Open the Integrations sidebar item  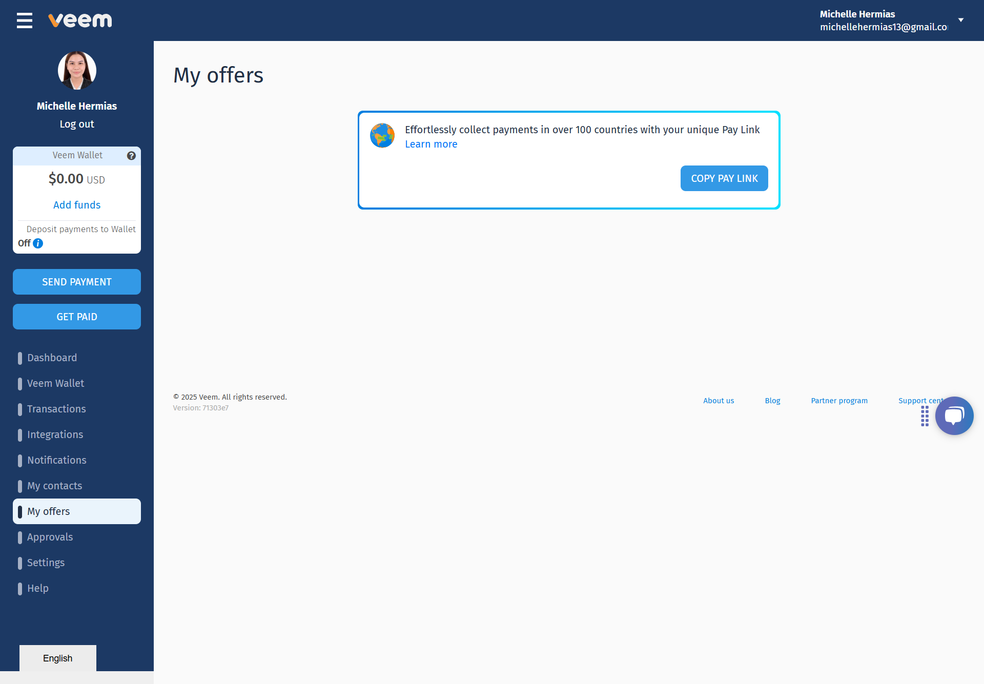tap(55, 434)
